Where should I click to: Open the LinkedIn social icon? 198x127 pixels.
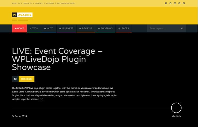[175, 3]
